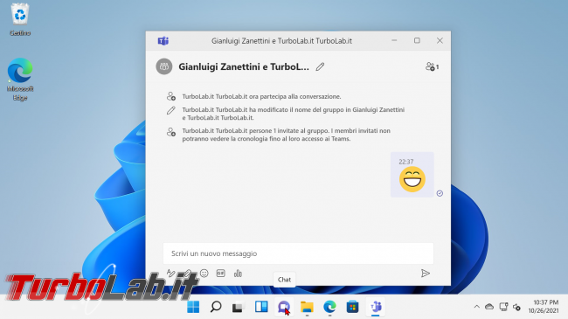This screenshot has width=568, height=319.
Task: Attach a file with paperclip icon
Action: pos(187,274)
